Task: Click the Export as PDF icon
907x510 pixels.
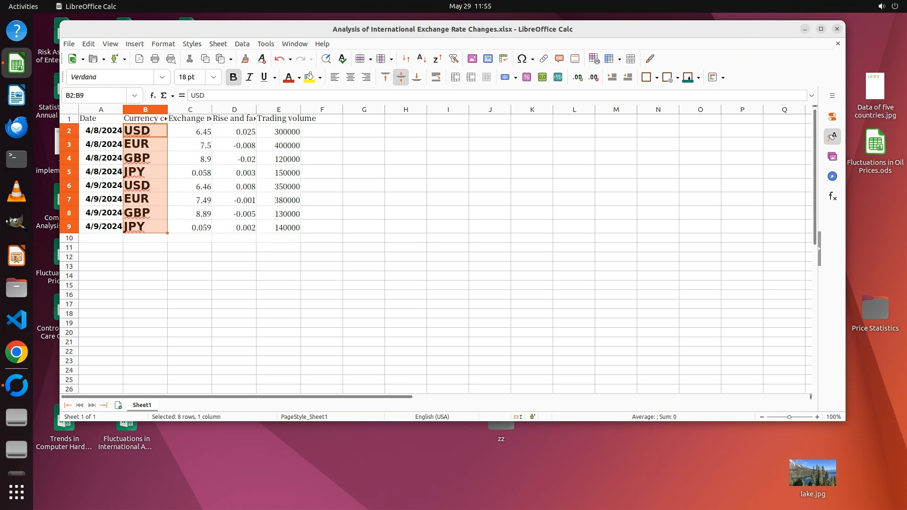Action: (139, 59)
